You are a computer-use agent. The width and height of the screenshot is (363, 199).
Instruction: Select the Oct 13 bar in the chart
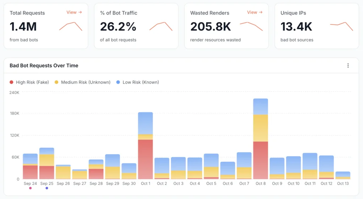[x=343, y=175]
